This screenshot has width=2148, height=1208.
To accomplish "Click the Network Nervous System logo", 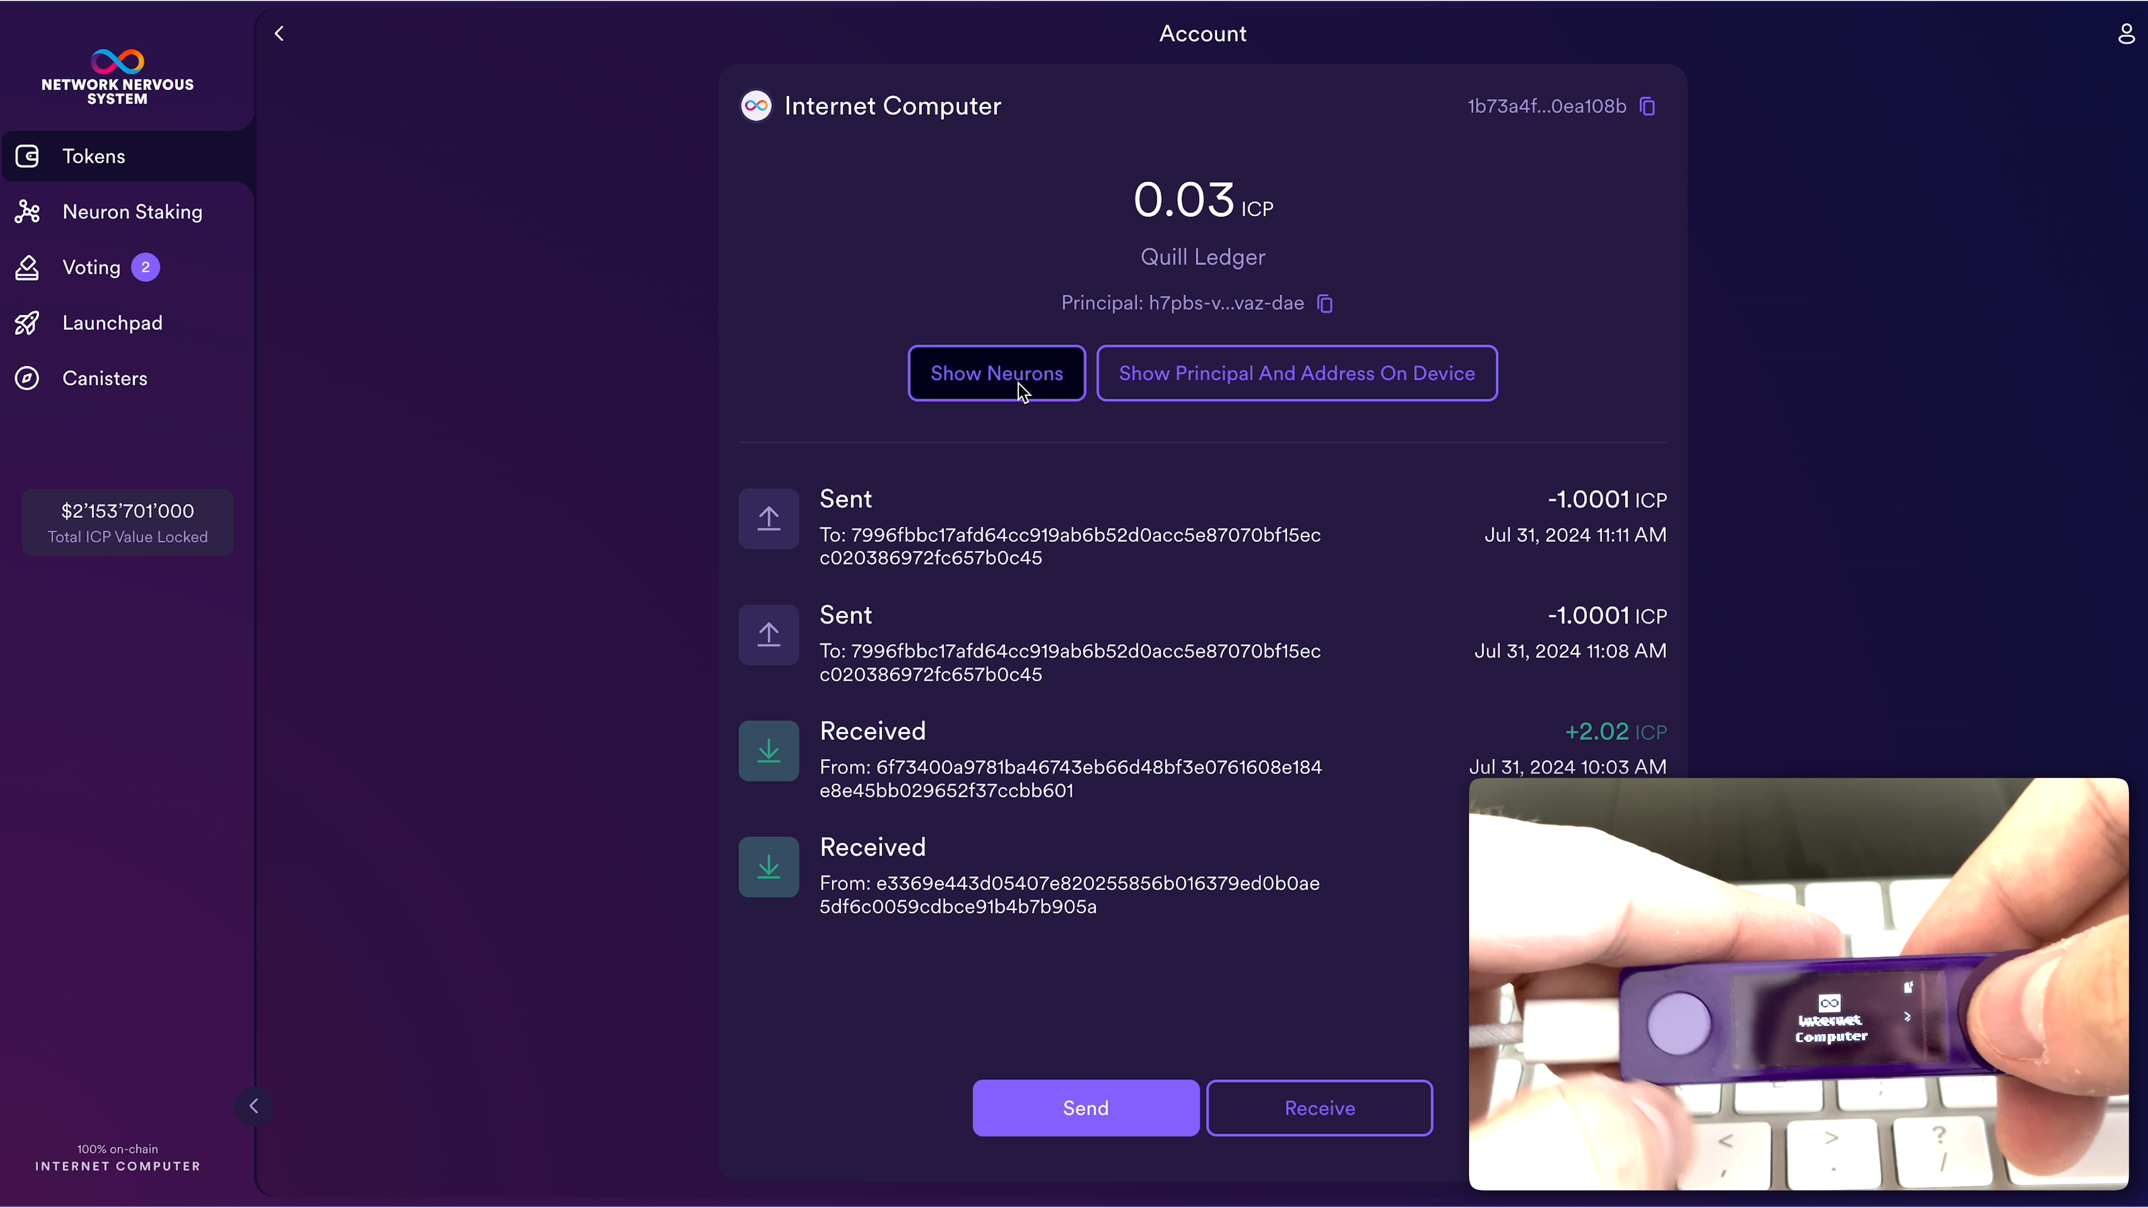I will [x=116, y=76].
